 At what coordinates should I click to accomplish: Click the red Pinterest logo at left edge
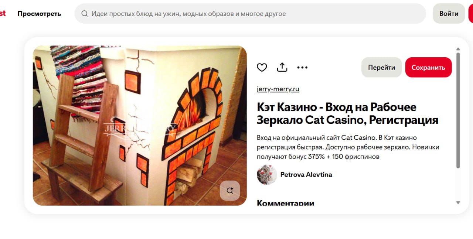[3, 14]
